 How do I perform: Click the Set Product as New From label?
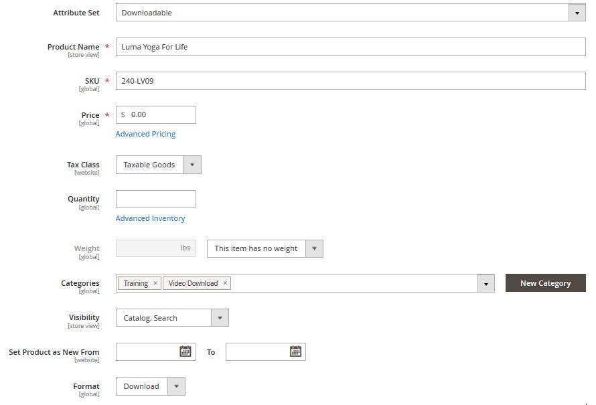(54, 352)
